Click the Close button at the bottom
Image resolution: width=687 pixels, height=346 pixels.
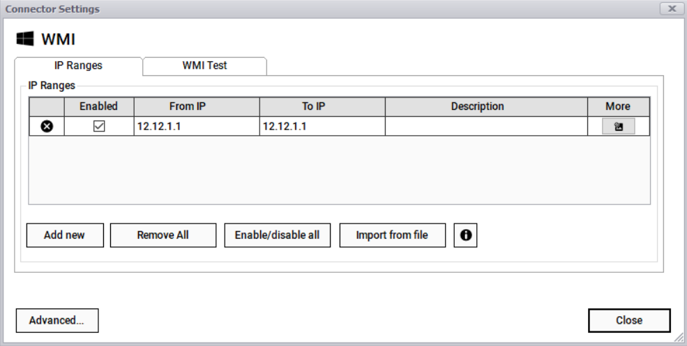(628, 320)
